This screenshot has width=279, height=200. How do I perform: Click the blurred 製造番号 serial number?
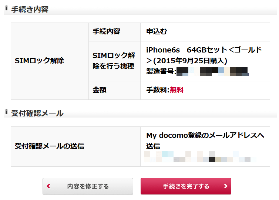(213, 71)
